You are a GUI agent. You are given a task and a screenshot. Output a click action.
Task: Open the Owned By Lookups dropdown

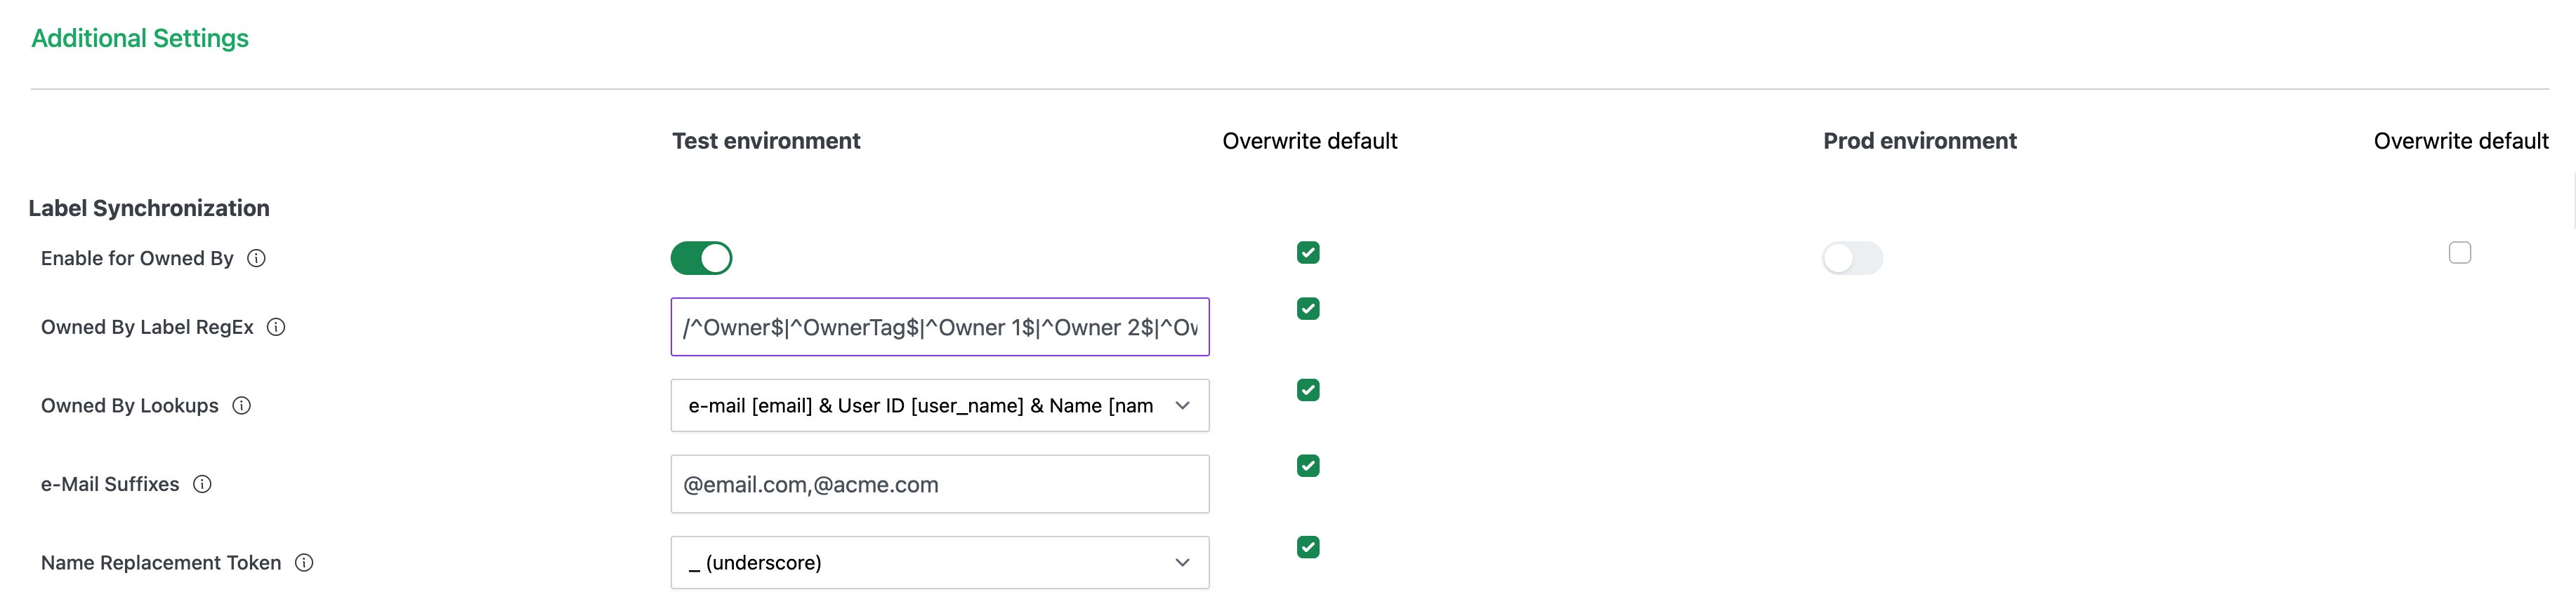(940, 405)
